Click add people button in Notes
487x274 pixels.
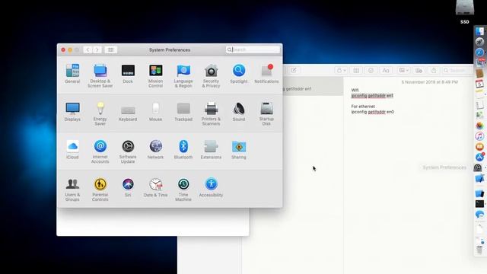tap(419, 71)
